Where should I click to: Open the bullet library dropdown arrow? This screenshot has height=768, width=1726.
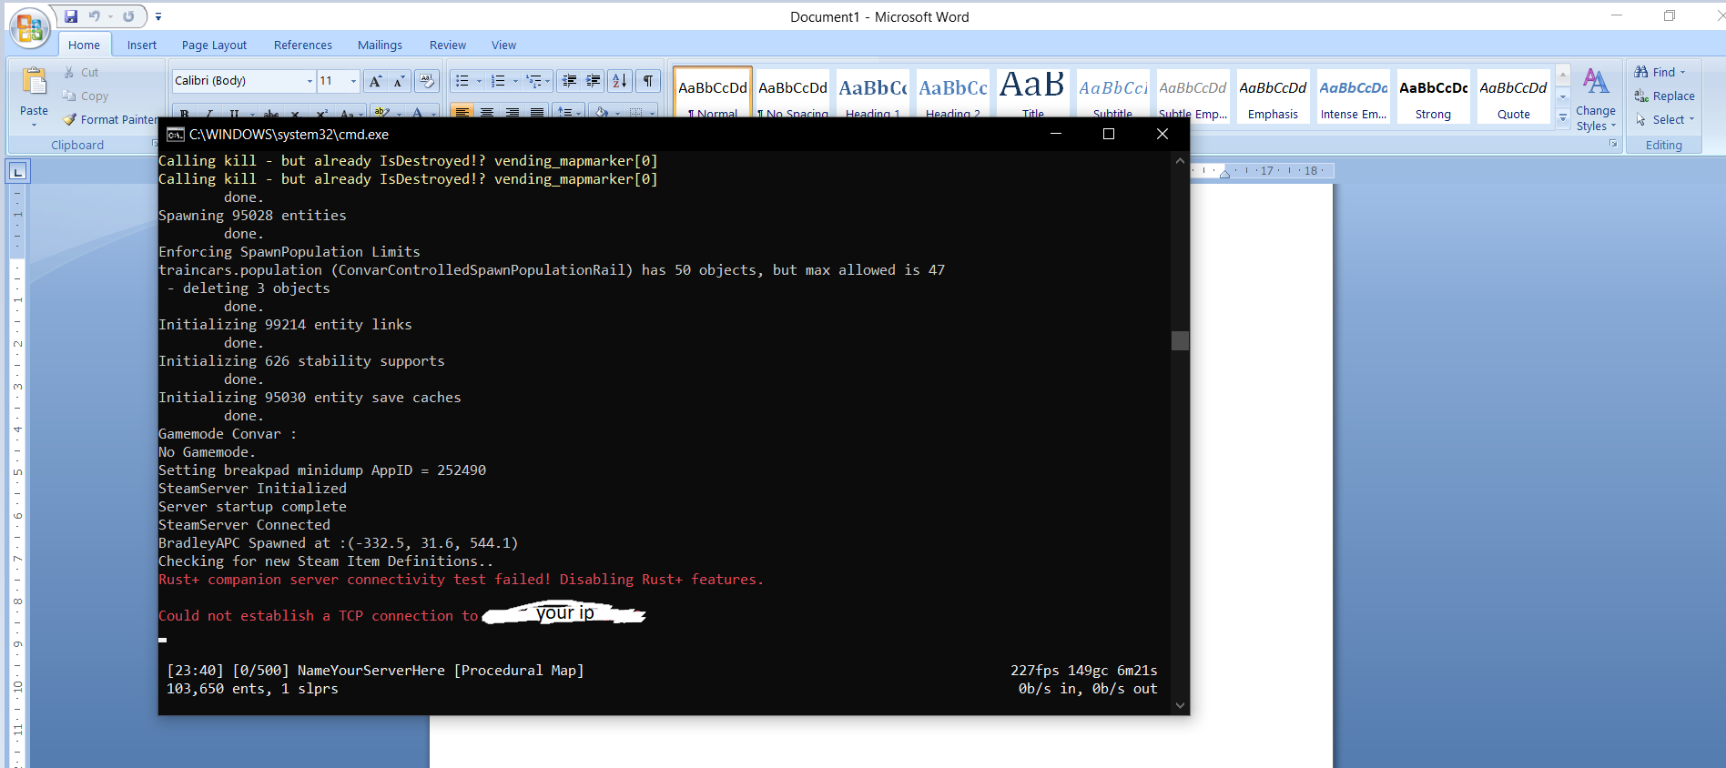click(x=480, y=81)
